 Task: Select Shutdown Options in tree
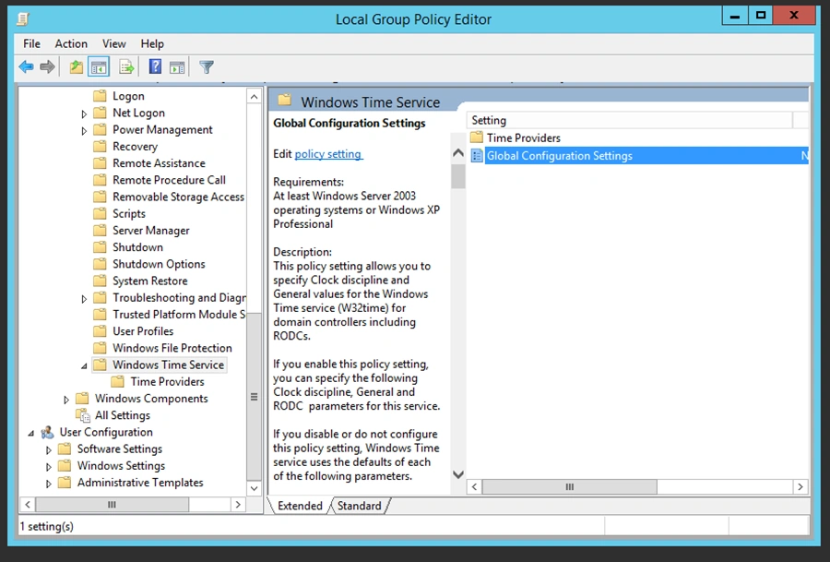[159, 264]
